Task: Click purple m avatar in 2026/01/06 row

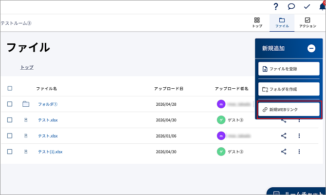Action: 221,136
